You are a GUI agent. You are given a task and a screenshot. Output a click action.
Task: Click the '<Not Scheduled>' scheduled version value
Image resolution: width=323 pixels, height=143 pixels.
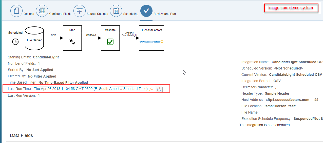(289, 68)
